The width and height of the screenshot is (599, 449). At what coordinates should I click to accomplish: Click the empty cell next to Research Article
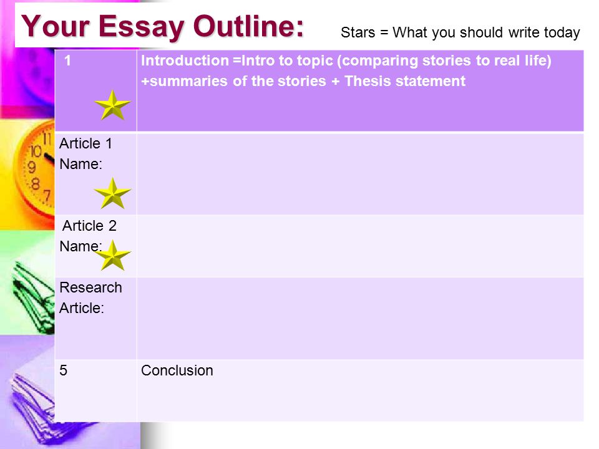360,319
